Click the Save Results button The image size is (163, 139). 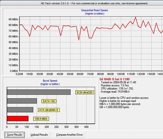(15, 135)
